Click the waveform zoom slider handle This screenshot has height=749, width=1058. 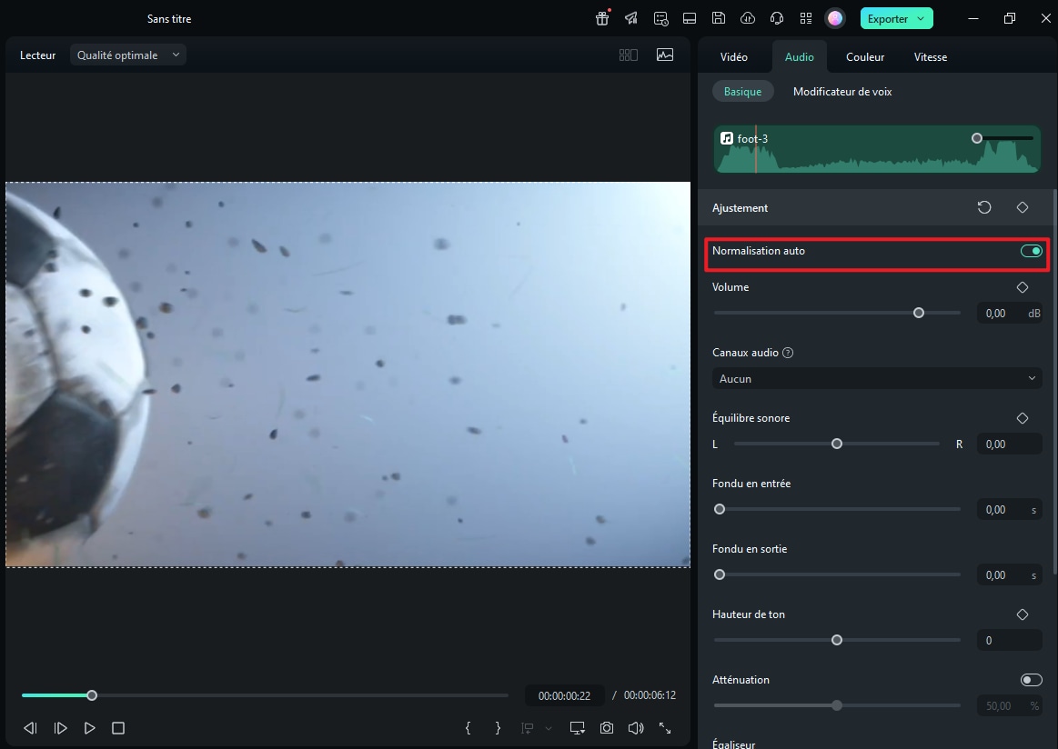pos(976,138)
